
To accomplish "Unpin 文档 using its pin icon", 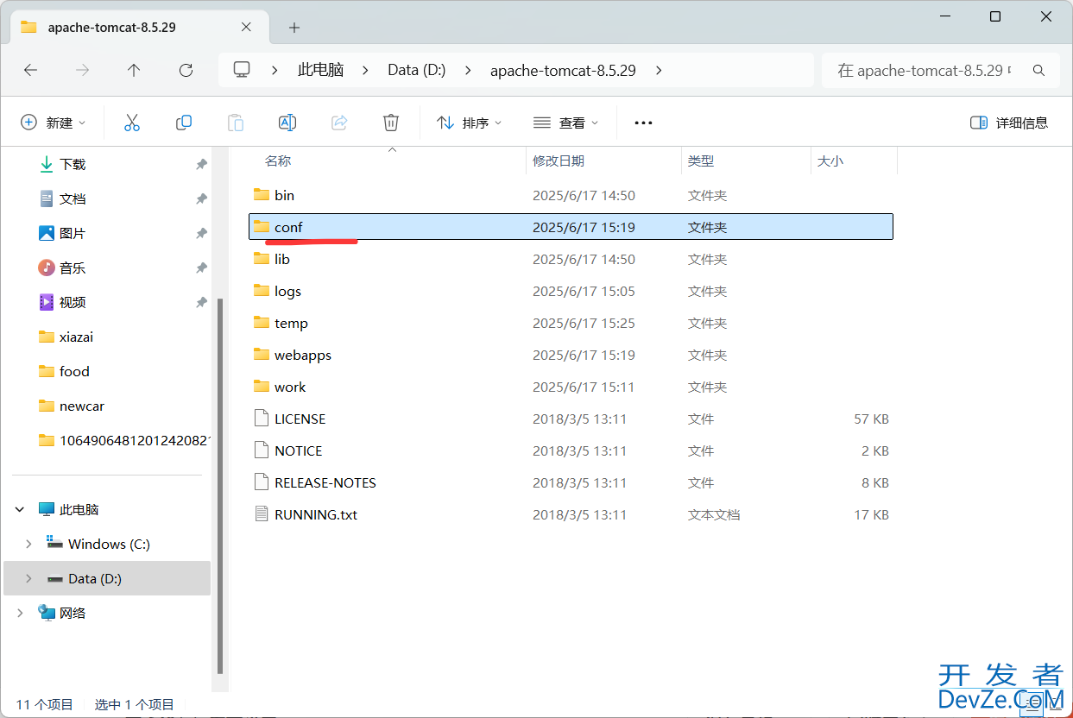I will (x=201, y=198).
